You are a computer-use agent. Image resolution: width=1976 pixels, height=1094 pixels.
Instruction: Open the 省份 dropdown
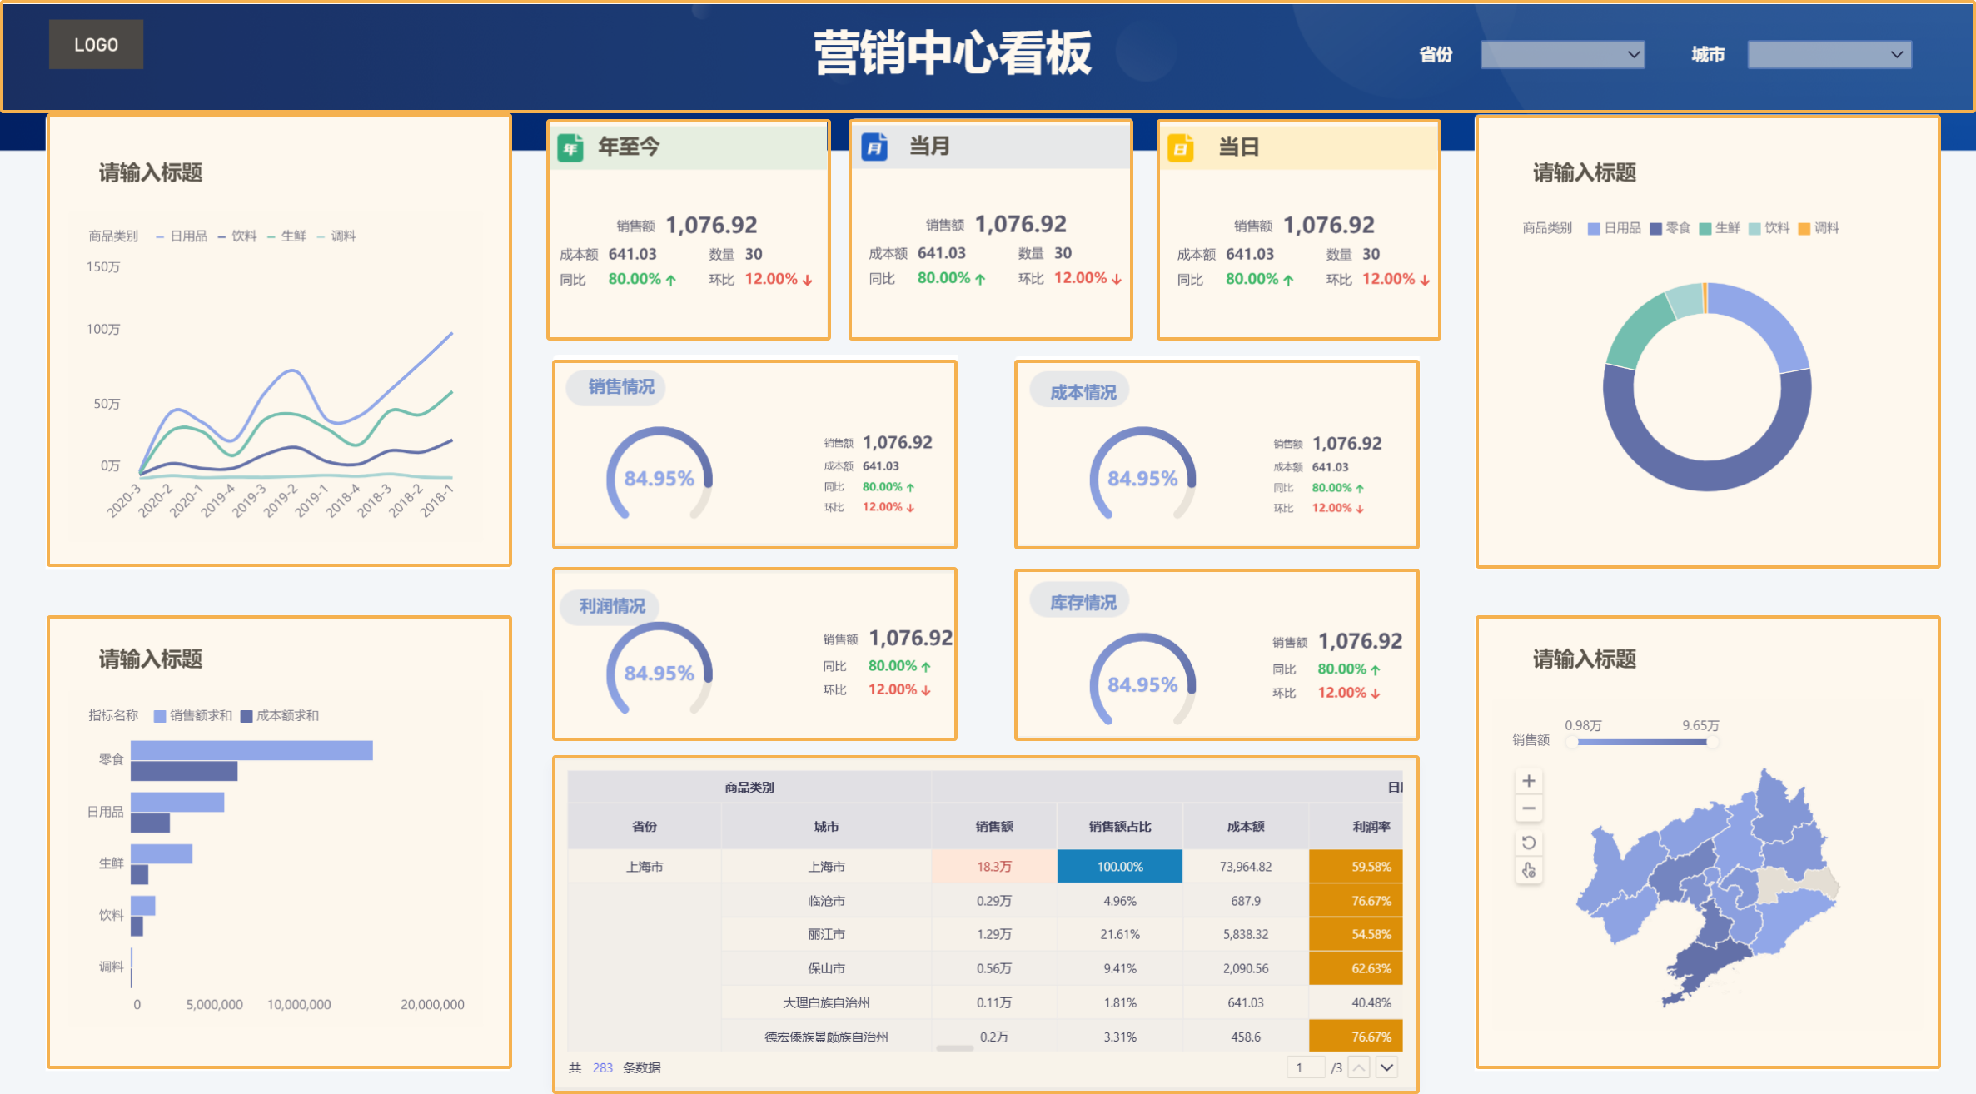[1562, 55]
